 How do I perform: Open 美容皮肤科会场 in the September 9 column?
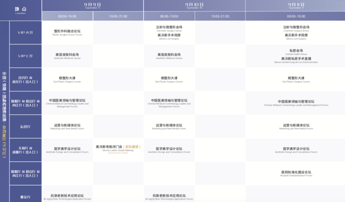point(67,56)
